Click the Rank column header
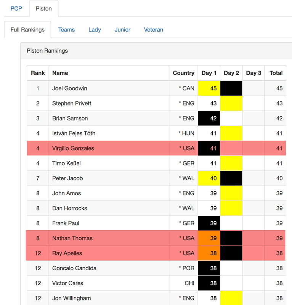Screen dimensions: 292x305 38,73
